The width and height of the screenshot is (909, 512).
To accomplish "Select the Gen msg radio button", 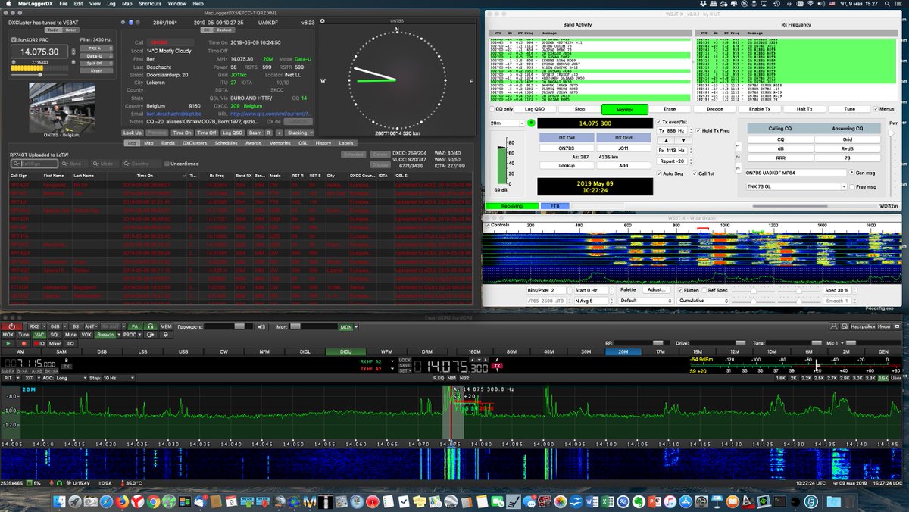I will click(x=852, y=173).
